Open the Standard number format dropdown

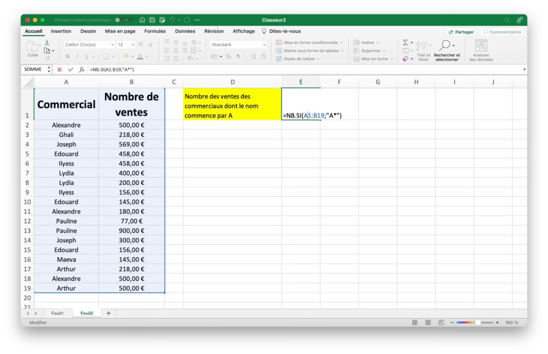pos(238,45)
